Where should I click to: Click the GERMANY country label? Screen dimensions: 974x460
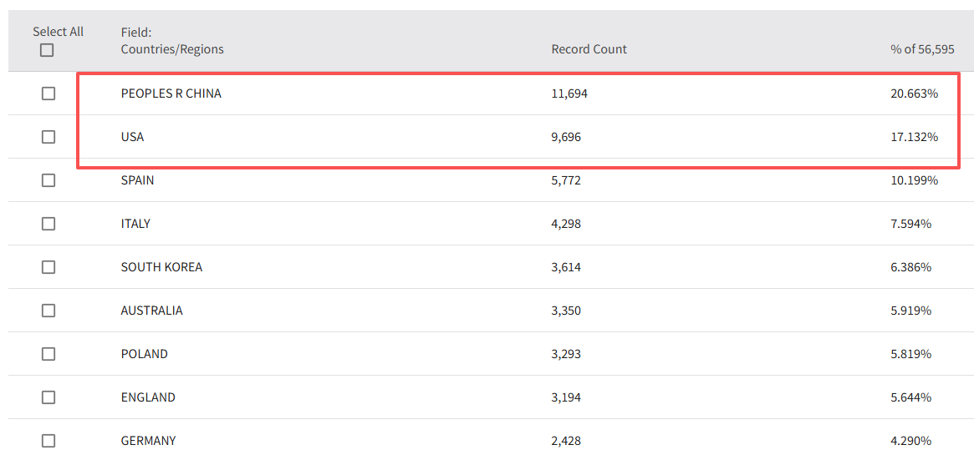148,441
